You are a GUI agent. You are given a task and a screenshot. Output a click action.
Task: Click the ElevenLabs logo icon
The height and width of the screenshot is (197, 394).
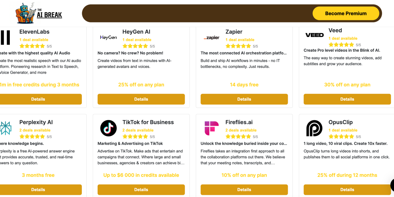(6, 38)
